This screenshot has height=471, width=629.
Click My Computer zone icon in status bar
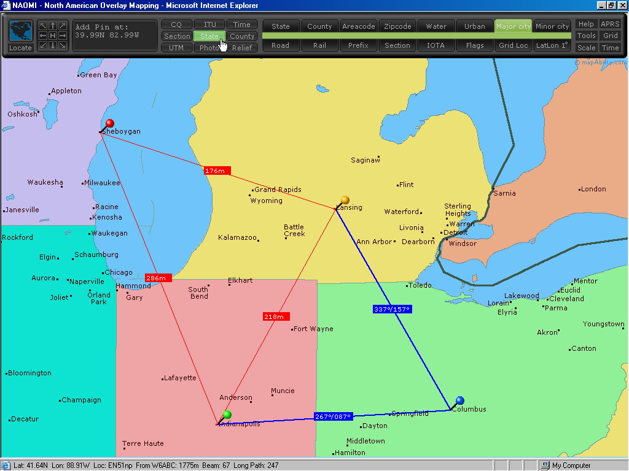(x=545, y=465)
